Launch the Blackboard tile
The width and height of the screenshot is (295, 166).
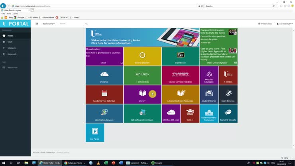181,56
